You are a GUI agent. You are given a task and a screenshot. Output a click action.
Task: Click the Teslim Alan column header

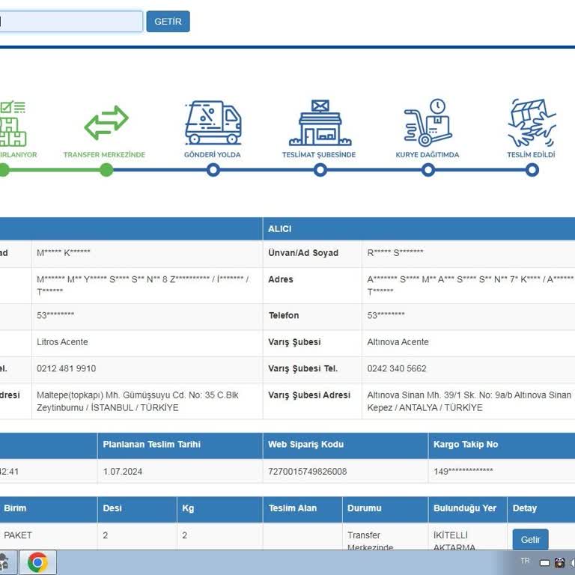(x=302, y=509)
